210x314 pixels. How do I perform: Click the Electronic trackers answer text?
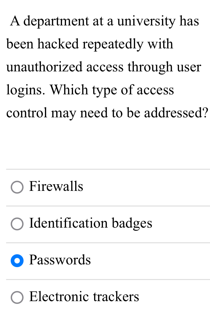point(84,297)
